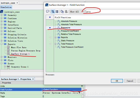Click the copy toolbar icon in dialog

click(62, 12)
